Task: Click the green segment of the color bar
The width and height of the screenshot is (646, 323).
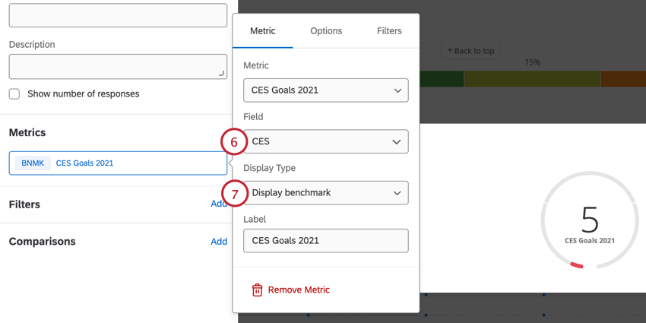Action: click(x=442, y=78)
